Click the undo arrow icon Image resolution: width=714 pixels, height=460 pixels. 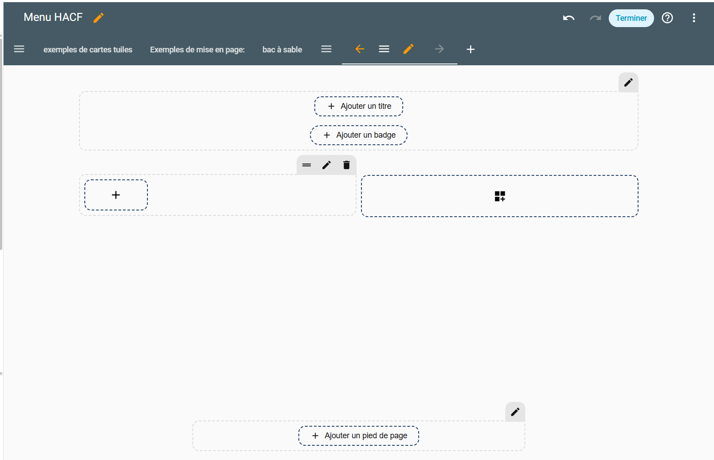coord(568,18)
